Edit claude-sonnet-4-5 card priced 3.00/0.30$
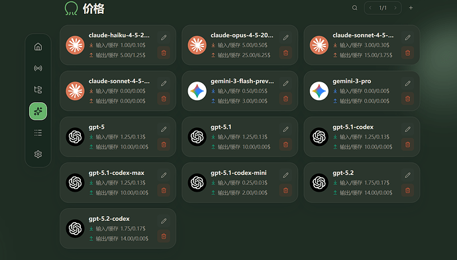Image resolution: width=457 pixels, height=260 pixels. (408, 38)
